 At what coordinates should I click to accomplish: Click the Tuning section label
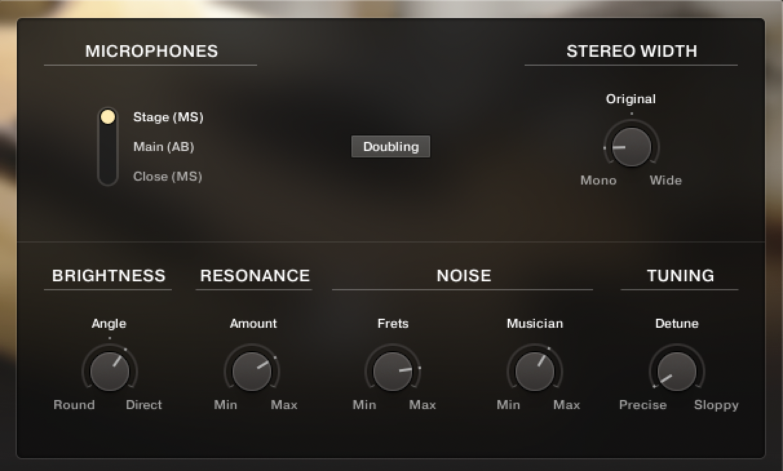(679, 276)
